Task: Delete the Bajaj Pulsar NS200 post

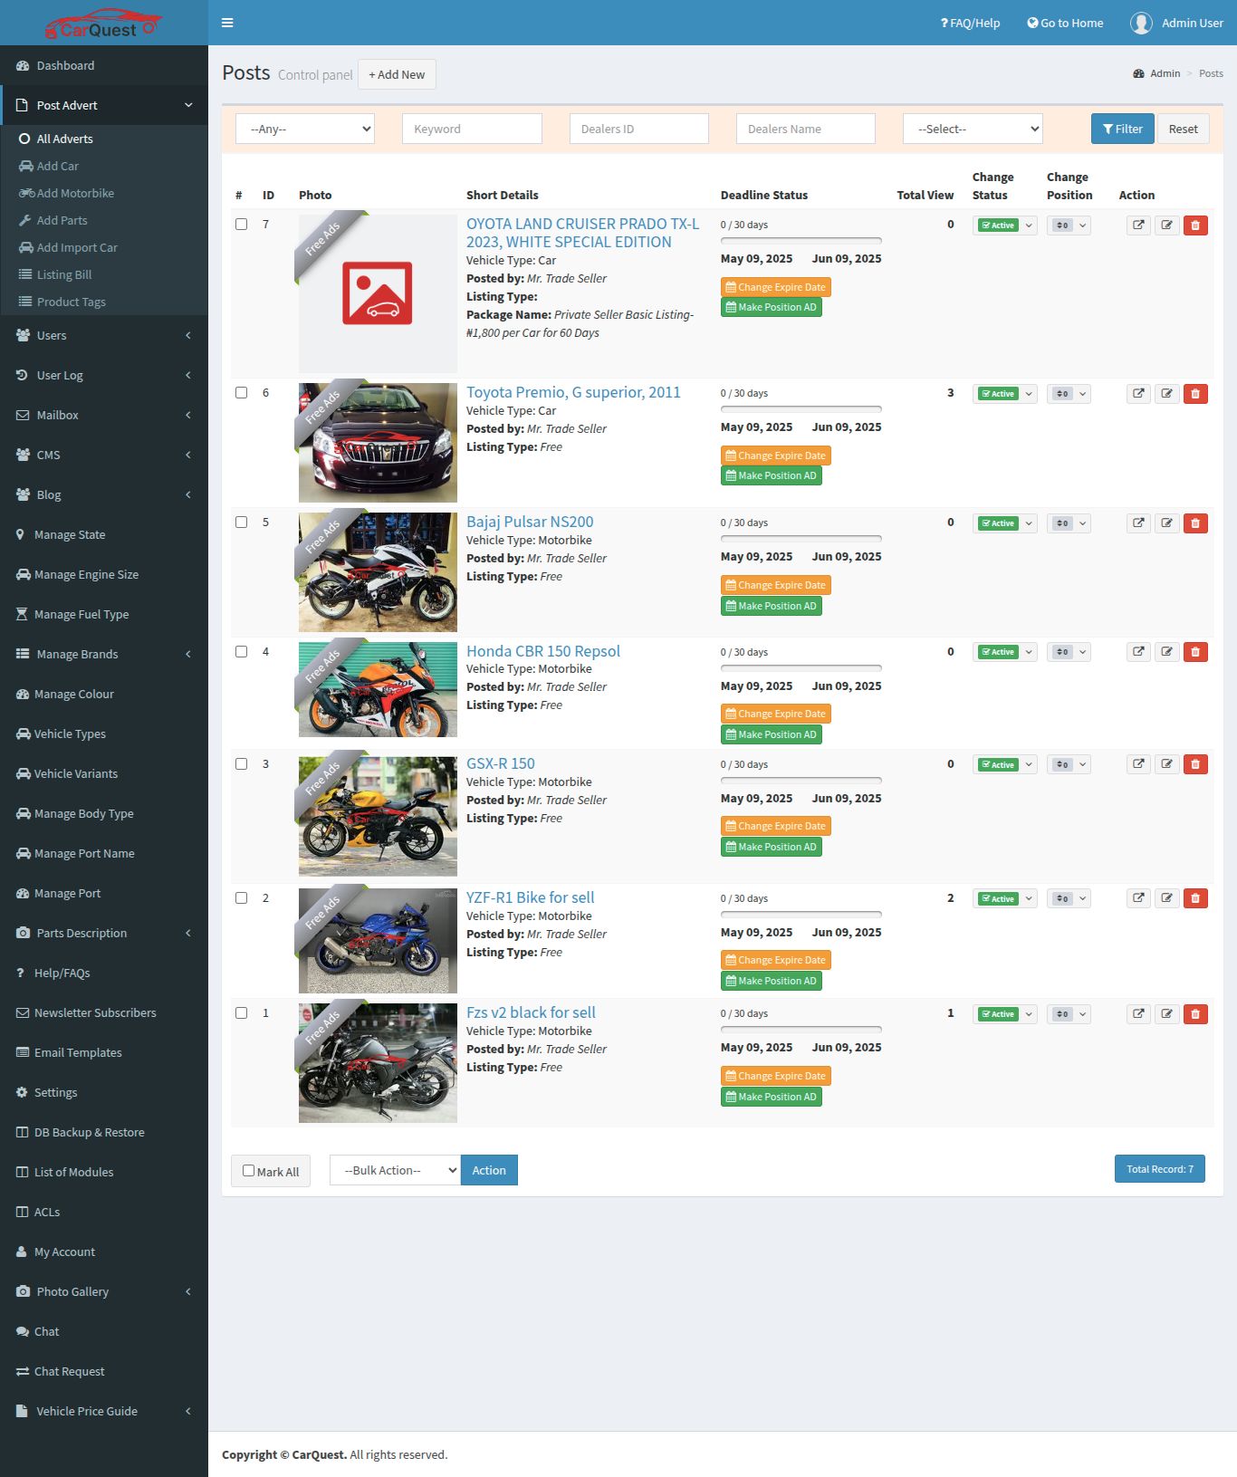Action: (1195, 523)
